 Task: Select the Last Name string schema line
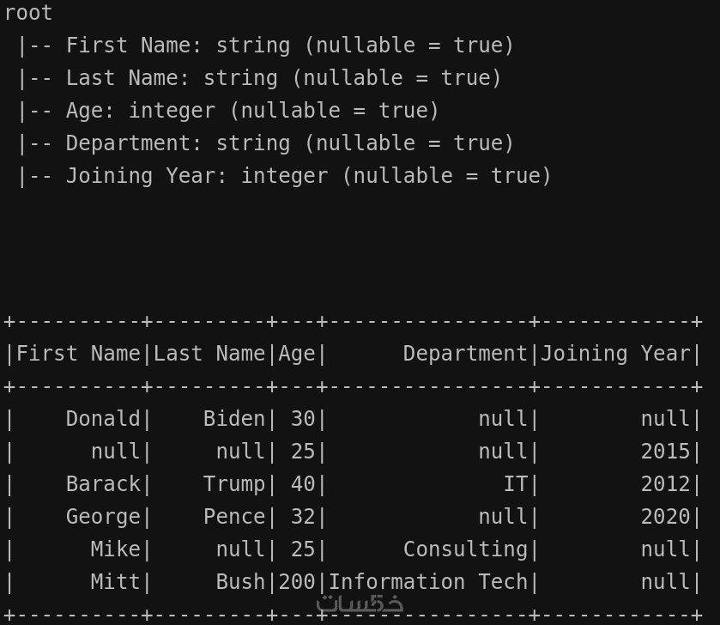tap(259, 78)
